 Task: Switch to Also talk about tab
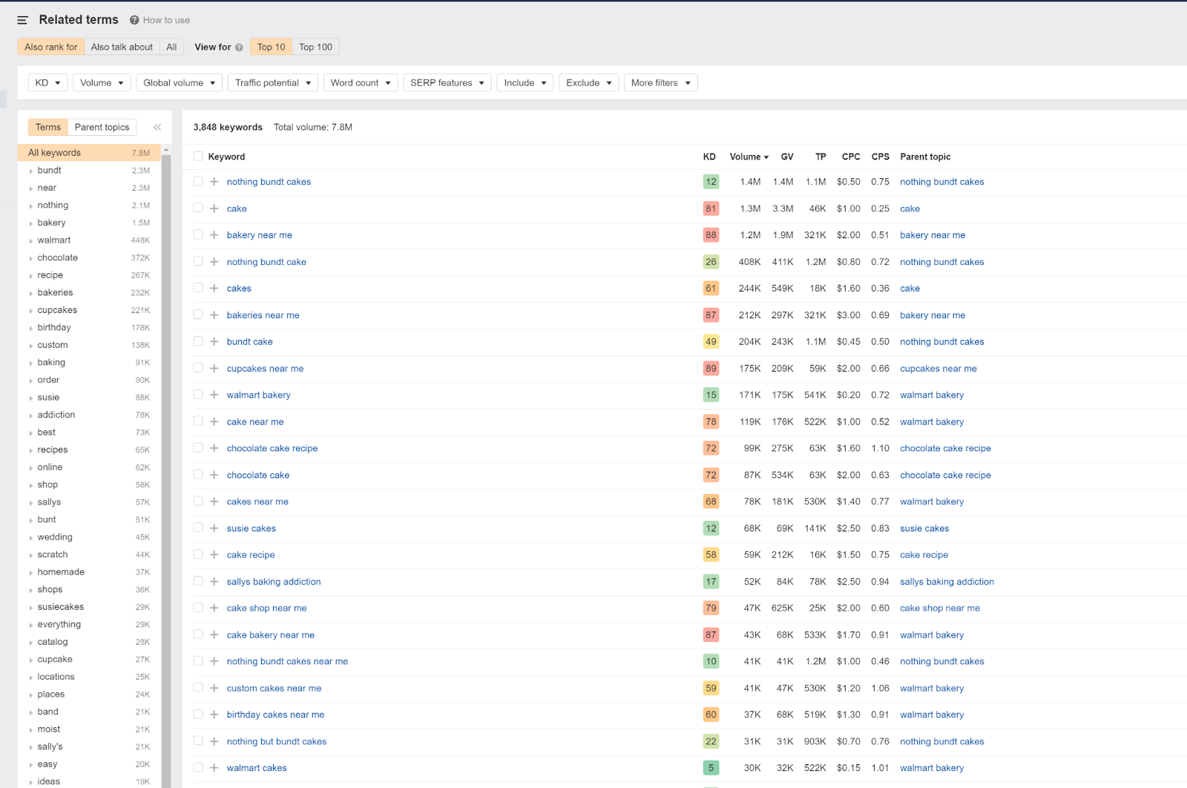[122, 47]
